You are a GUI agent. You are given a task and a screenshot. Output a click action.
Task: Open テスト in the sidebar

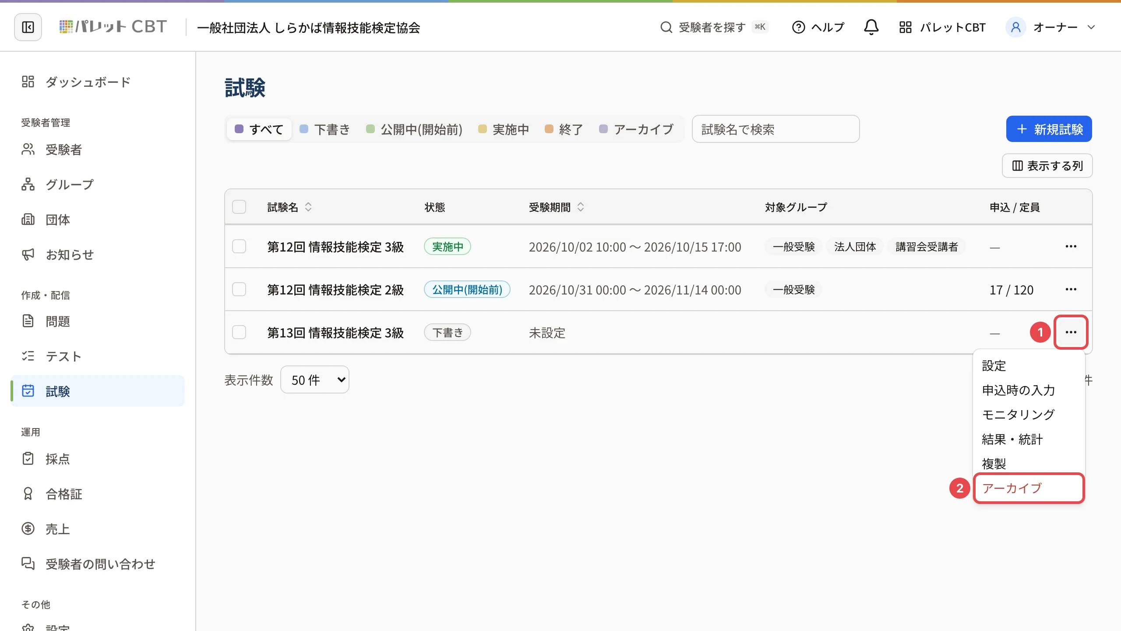tap(97, 356)
